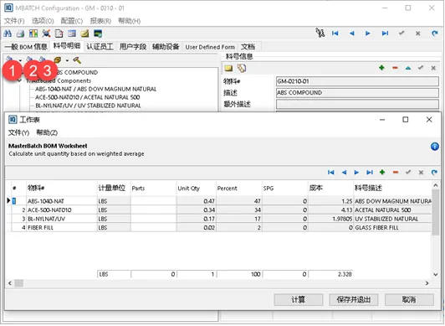Click the printer icon in main toolbar
The width and height of the screenshot is (445, 326).
pos(20,34)
